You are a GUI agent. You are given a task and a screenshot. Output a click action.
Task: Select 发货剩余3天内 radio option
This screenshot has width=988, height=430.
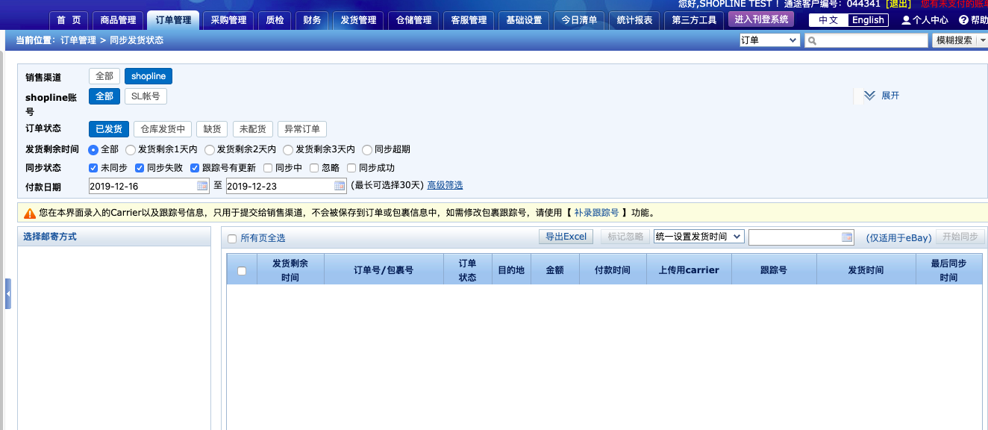pyautogui.click(x=288, y=149)
